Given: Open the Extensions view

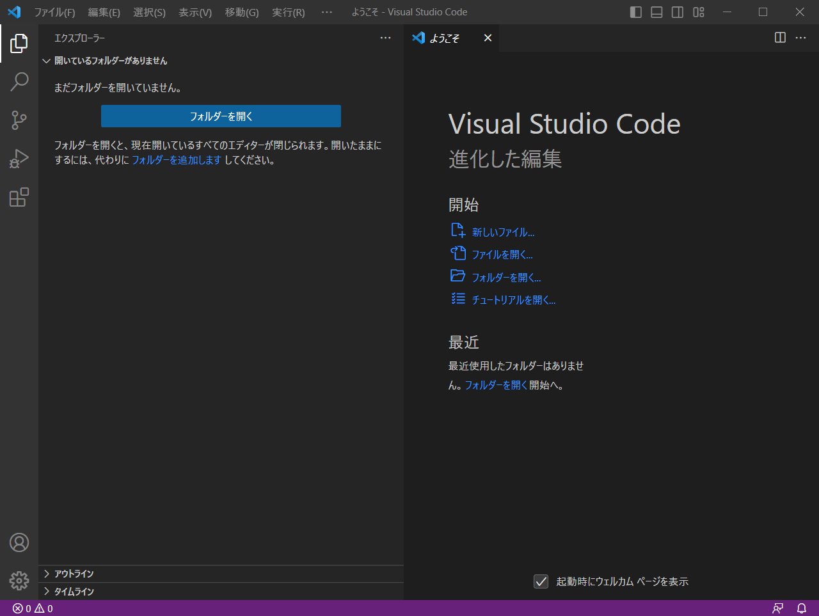Looking at the screenshot, I should (x=19, y=197).
